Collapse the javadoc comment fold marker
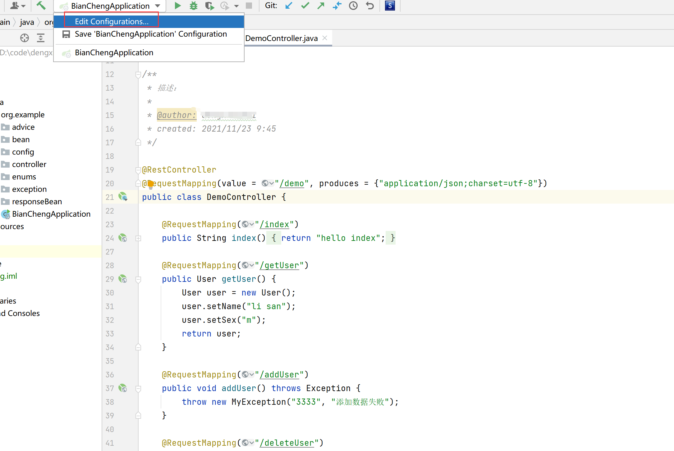The image size is (674, 451). click(x=138, y=74)
